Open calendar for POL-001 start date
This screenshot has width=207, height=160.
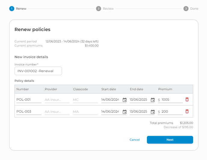125,100
